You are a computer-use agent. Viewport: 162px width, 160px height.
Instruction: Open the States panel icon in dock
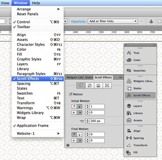[129, 88]
